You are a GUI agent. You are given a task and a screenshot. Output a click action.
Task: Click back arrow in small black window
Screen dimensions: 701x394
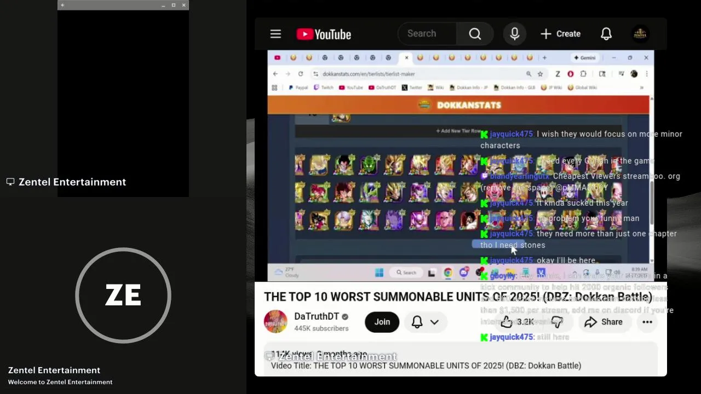click(62, 5)
